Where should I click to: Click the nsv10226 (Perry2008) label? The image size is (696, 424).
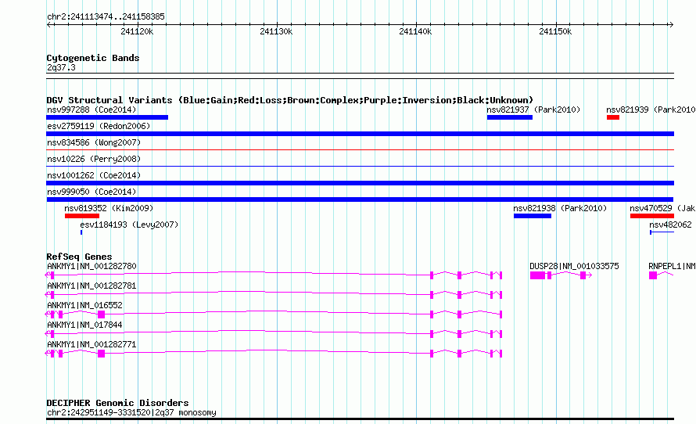coord(94,159)
